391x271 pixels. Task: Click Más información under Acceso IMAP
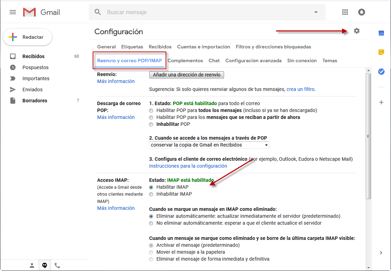point(116,208)
